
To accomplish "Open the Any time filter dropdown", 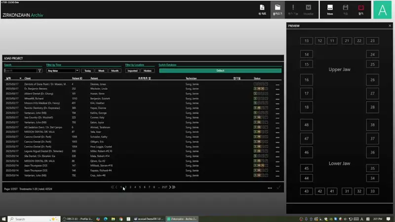I will 63,71.
